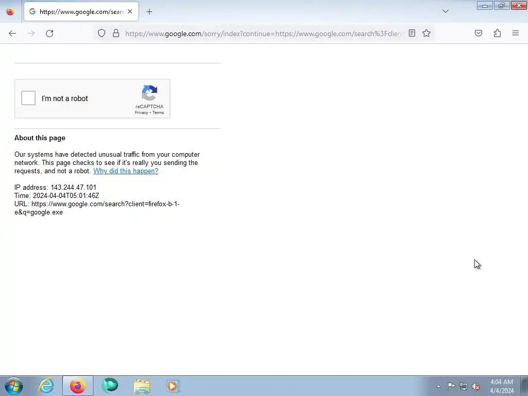528x396 pixels.
Task: Open the tracking protection shield icon
Action: click(102, 34)
